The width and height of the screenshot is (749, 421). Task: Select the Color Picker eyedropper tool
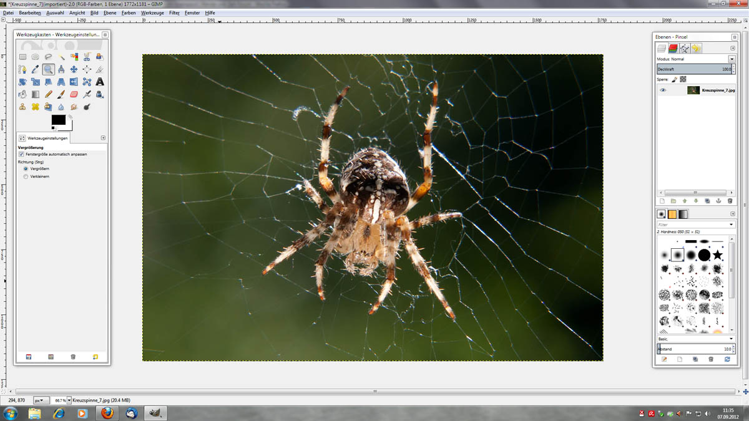(35, 69)
